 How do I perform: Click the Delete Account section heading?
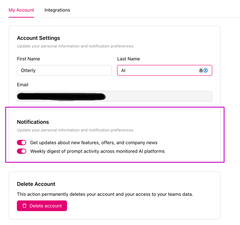coord(36,184)
